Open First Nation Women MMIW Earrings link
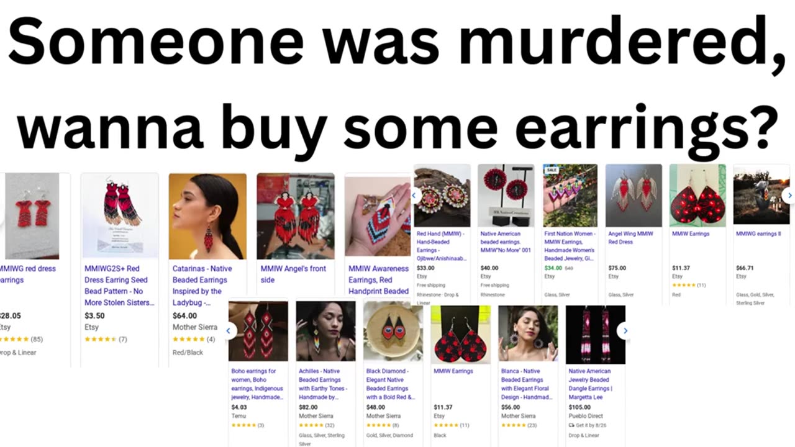The height and width of the screenshot is (447, 795). (570, 246)
